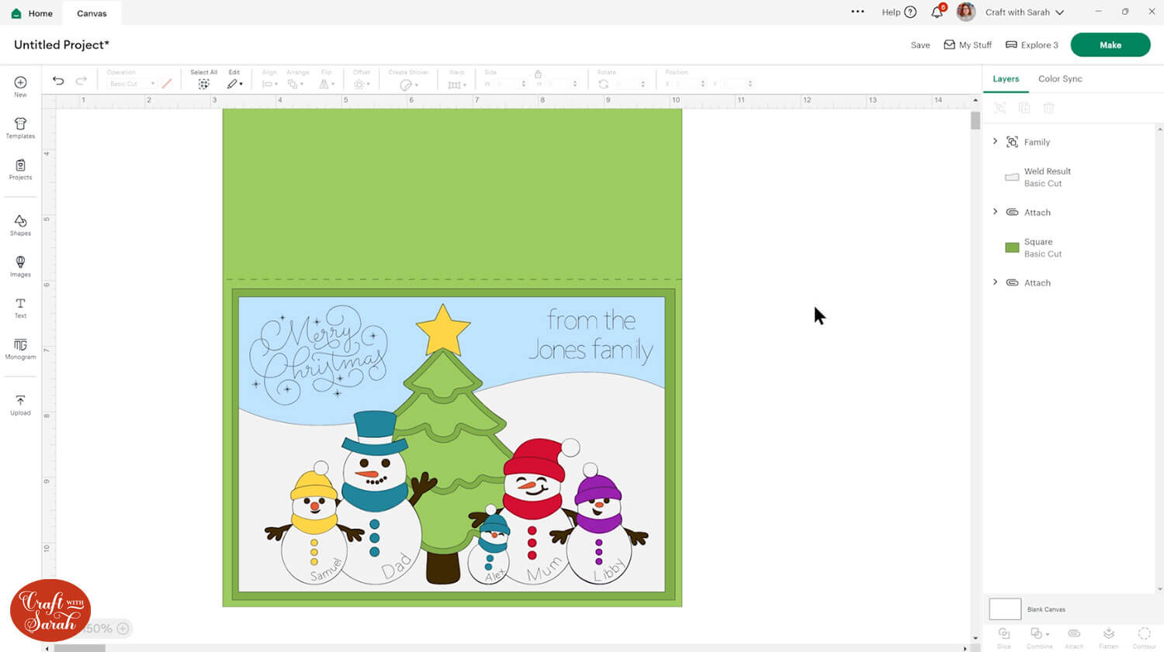This screenshot has width=1164, height=652.
Task: Click the green Square layer color swatch
Action: 1012,247
